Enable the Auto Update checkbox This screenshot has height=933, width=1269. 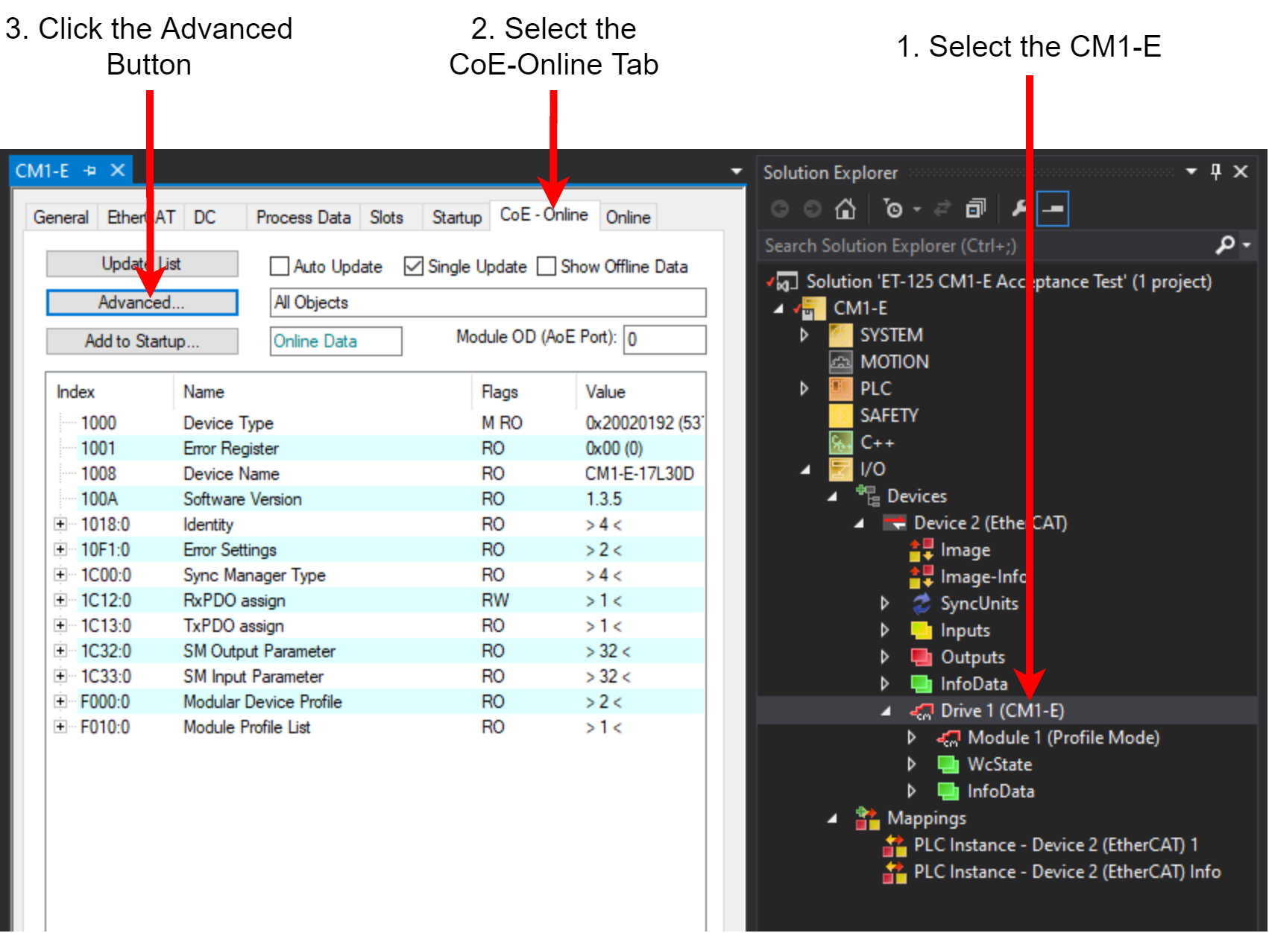tap(280, 267)
